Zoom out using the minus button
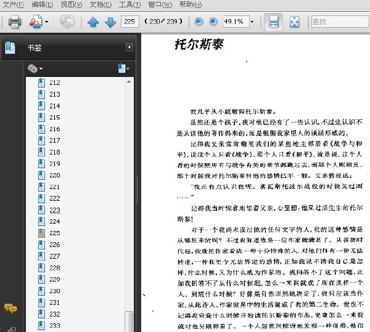Viewport: 370px width, 332px height. pos(199,22)
